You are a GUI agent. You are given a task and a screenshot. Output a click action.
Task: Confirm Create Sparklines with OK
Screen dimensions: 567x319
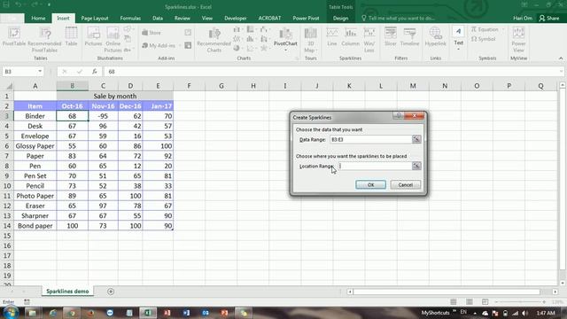370,185
